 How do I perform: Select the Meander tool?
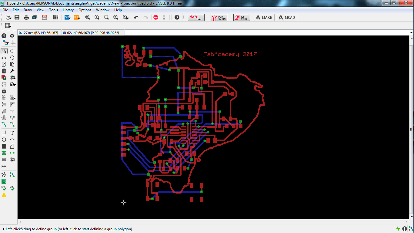coord(4,118)
